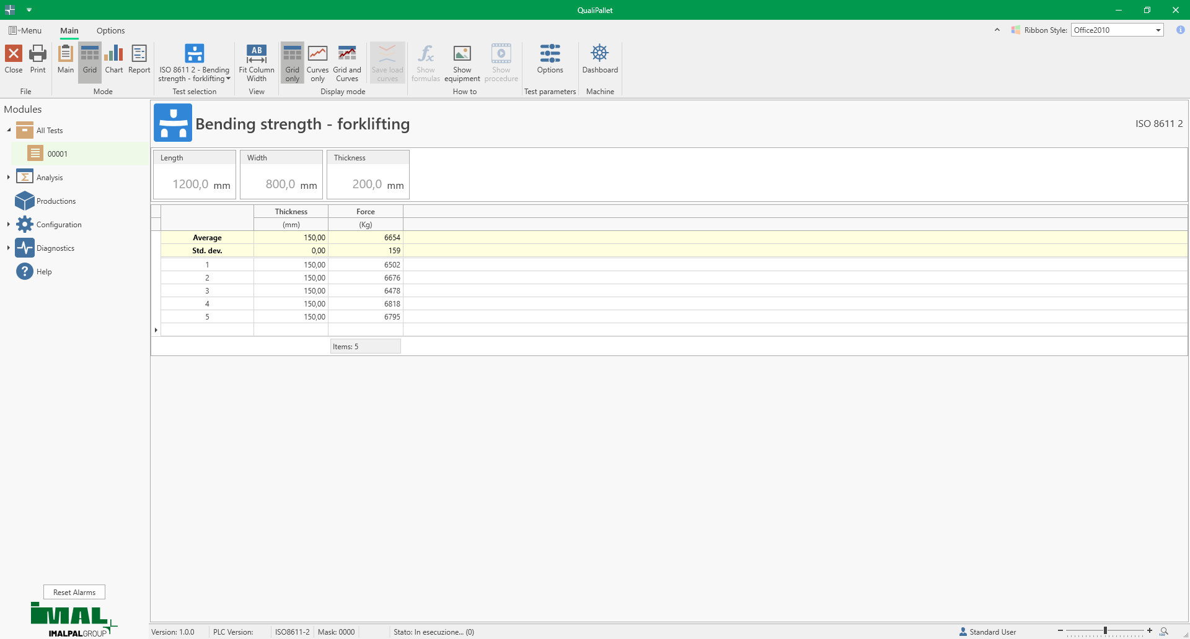The image size is (1190, 639).
Task: Expand the Analysis tree node
Action: coord(9,178)
